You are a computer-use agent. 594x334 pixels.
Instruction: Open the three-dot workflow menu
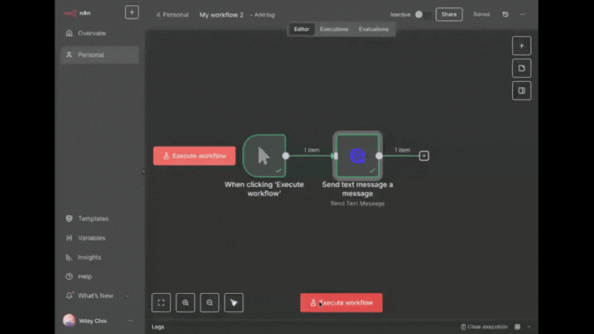click(x=523, y=15)
